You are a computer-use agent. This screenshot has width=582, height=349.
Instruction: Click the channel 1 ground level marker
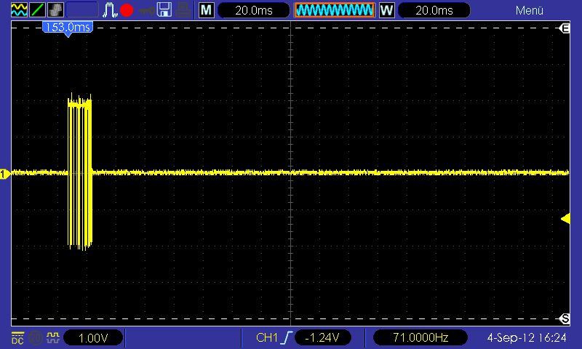tap(5, 174)
